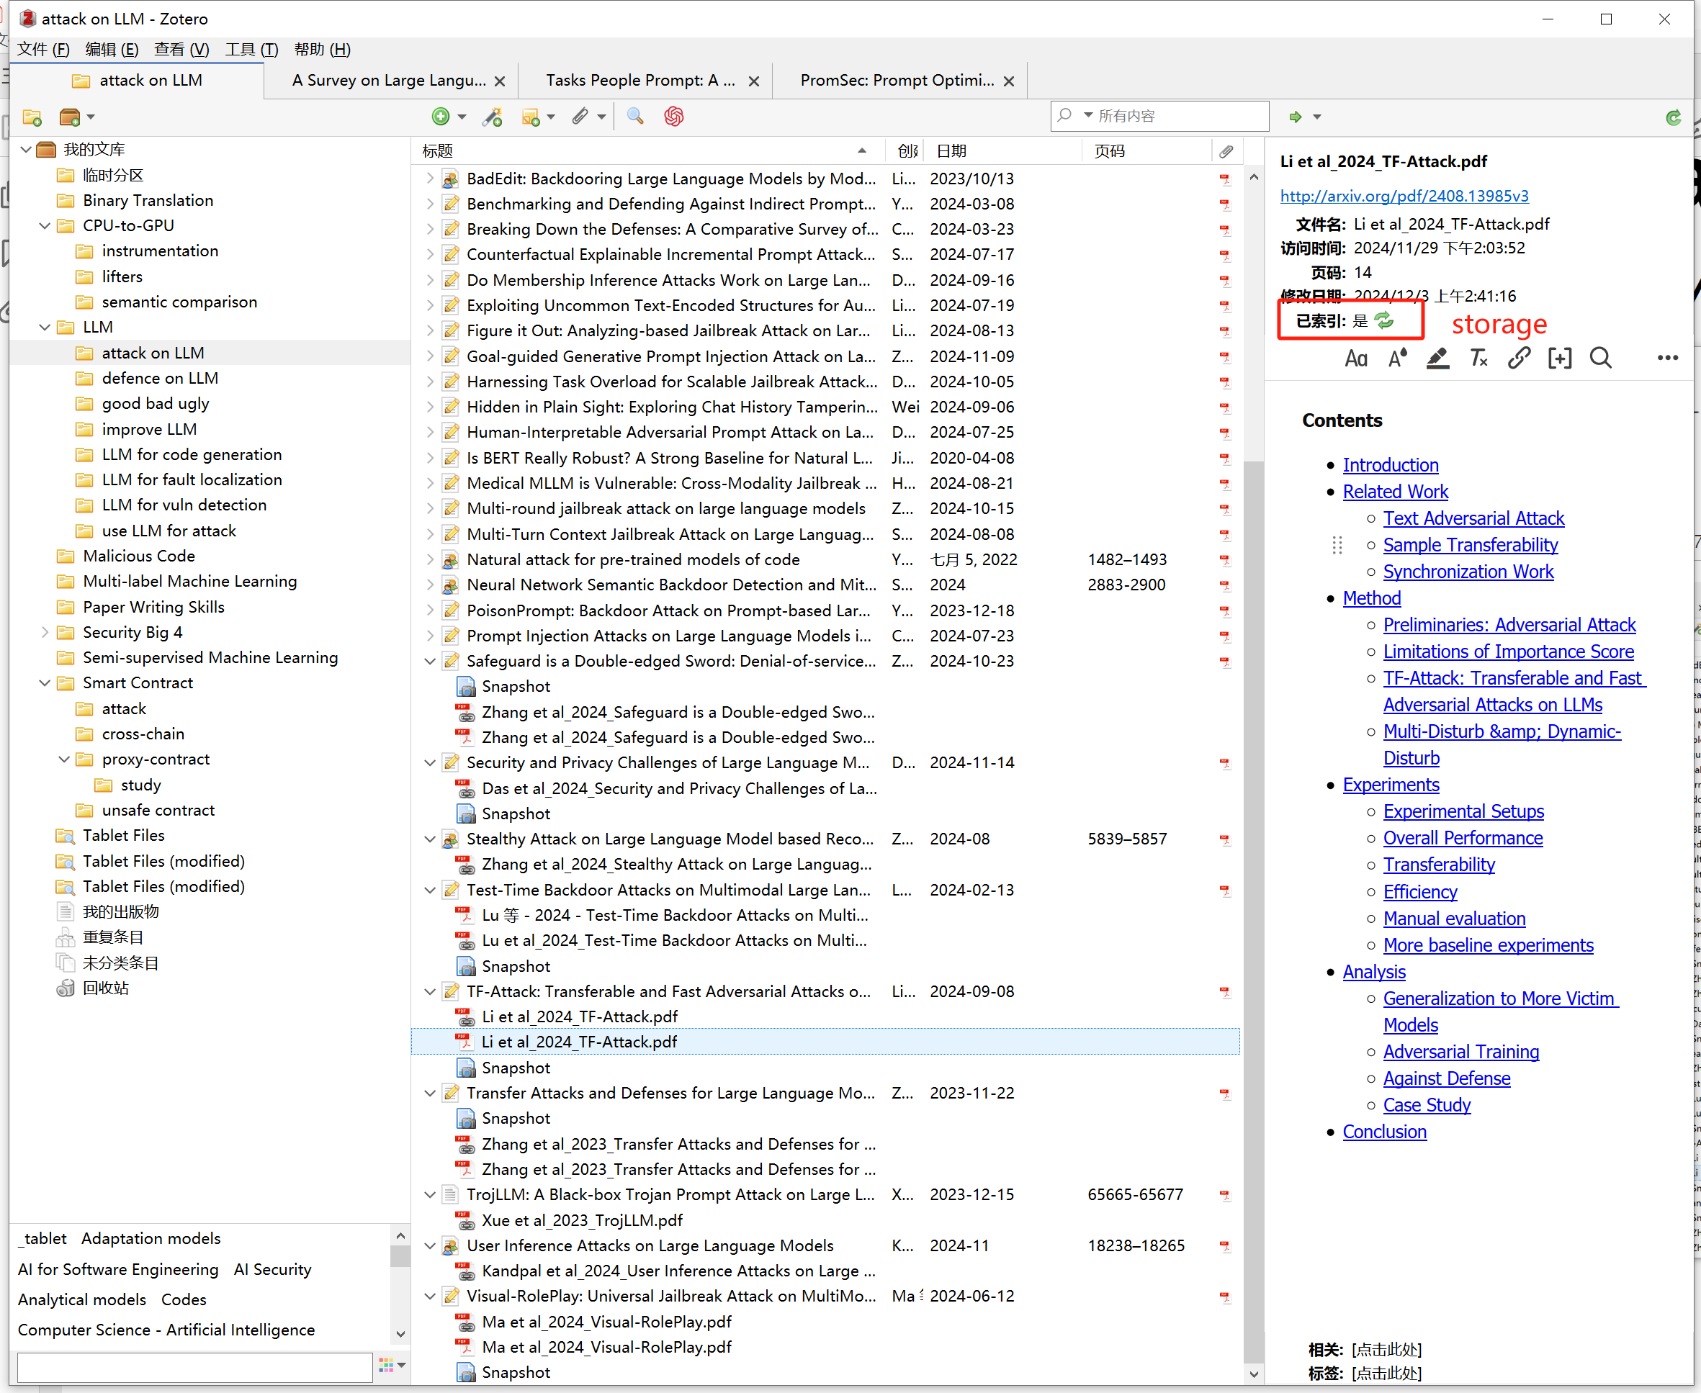Collapse the Smart Contract collection

(x=45, y=684)
